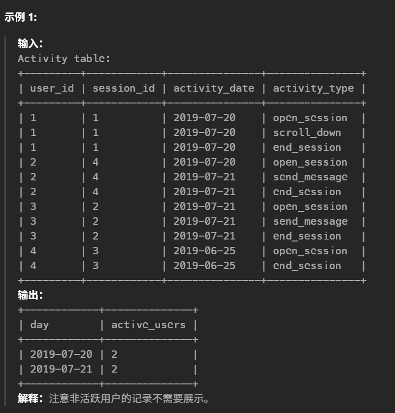395x413 pixels.
Task: Click the '解释:' label
Action: coord(31,398)
